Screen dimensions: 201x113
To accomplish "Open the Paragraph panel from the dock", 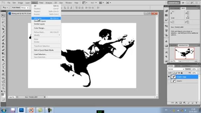I will click(166, 56).
